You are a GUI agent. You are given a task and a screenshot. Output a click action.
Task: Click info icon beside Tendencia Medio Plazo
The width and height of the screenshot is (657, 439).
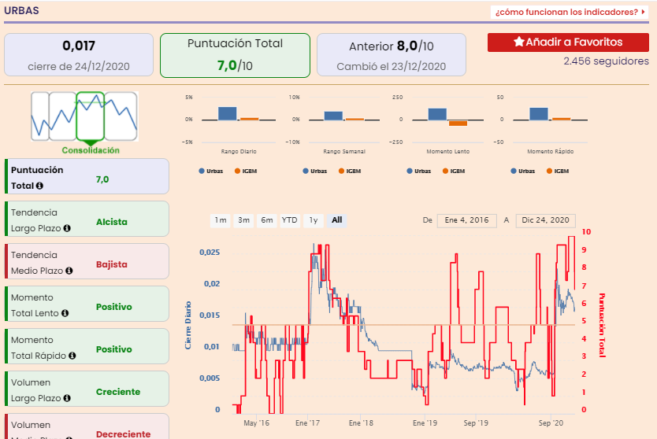(69, 271)
